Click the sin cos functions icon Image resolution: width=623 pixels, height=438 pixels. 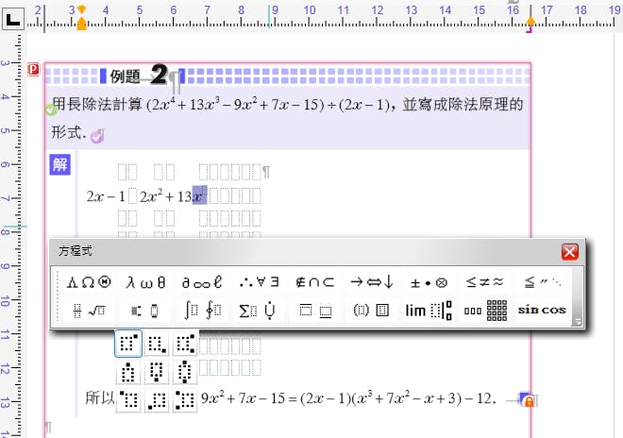pyautogui.click(x=541, y=310)
